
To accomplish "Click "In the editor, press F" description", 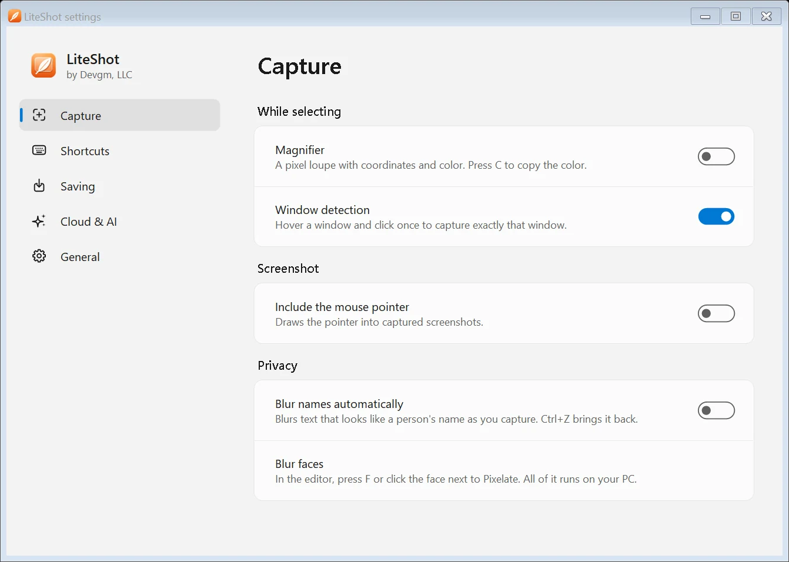I will (x=456, y=479).
